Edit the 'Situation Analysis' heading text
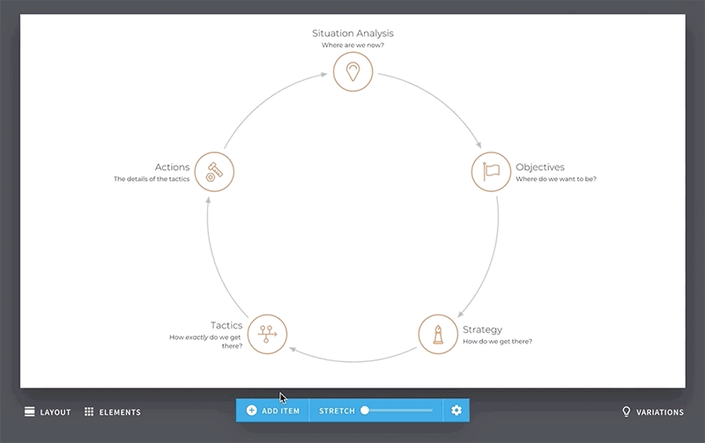The height and width of the screenshot is (443, 705). click(352, 33)
